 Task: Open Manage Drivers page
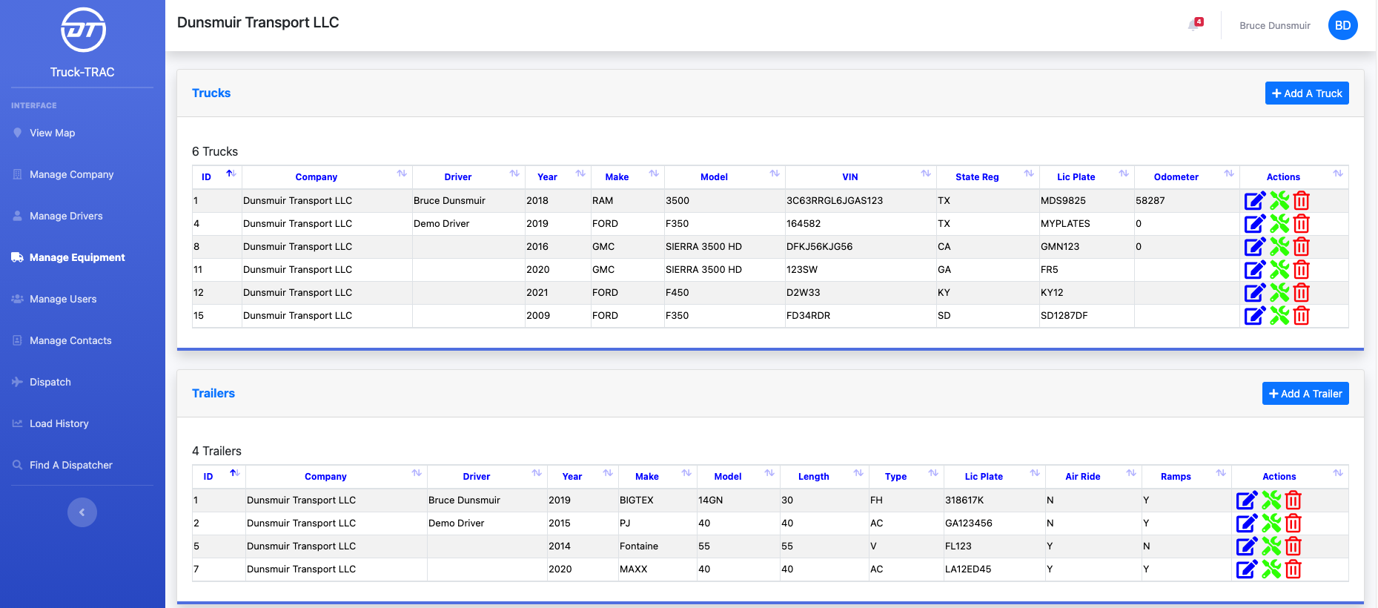[66, 216]
